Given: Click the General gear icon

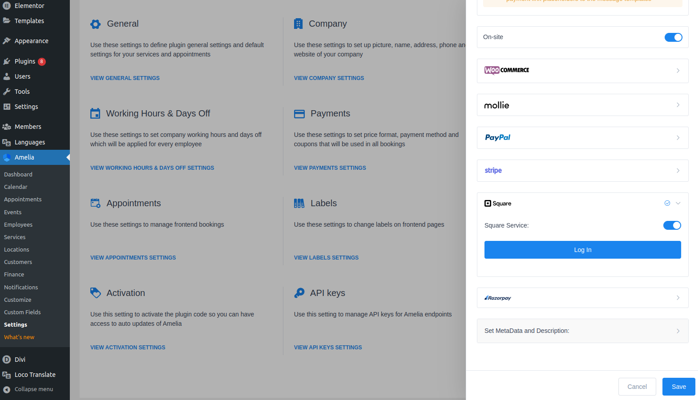Looking at the screenshot, I should point(96,24).
